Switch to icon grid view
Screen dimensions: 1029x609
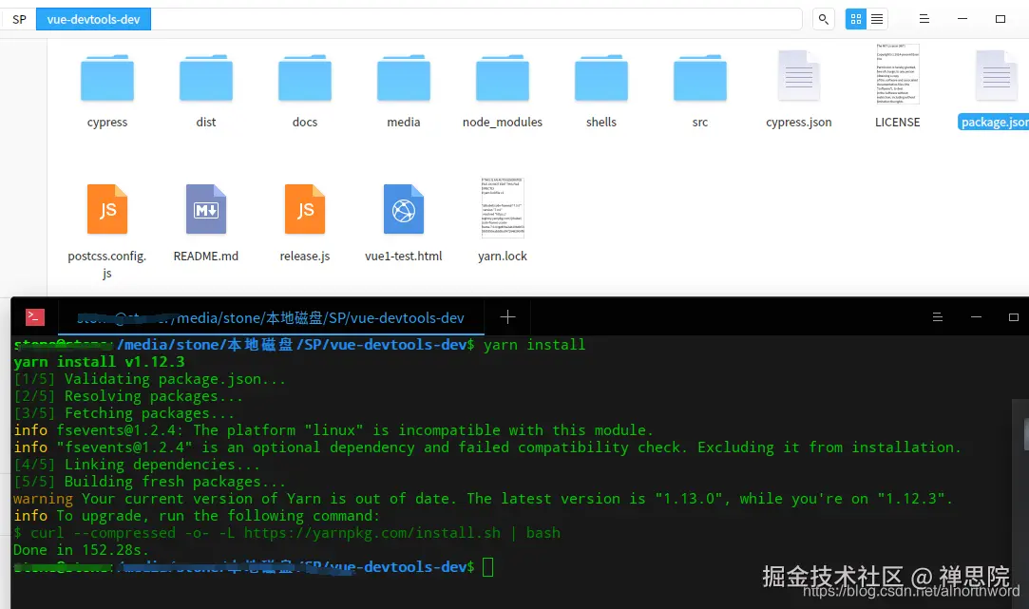point(856,19)
